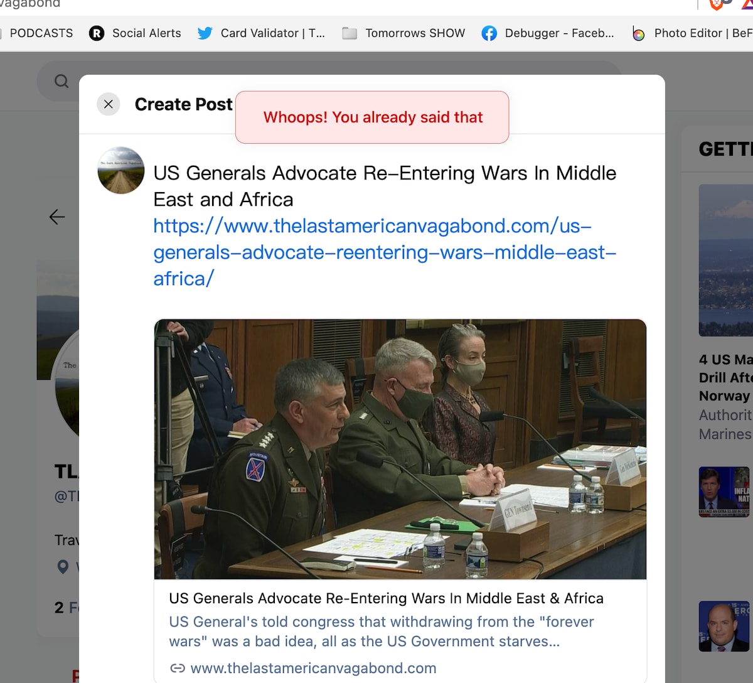
Task: Click the Tucker Carlson video thumbnail
Action: coord(724,492)
